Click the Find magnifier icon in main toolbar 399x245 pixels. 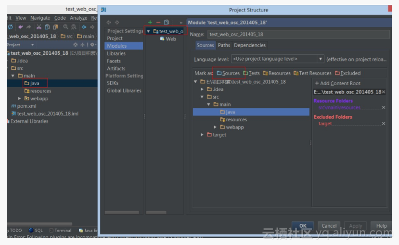pos(65,26)
